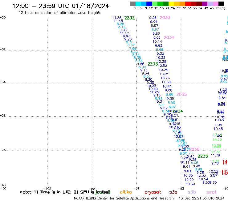Click the dark blue legend swatch
Screen dimensions: 228x201
coord(149,4)
